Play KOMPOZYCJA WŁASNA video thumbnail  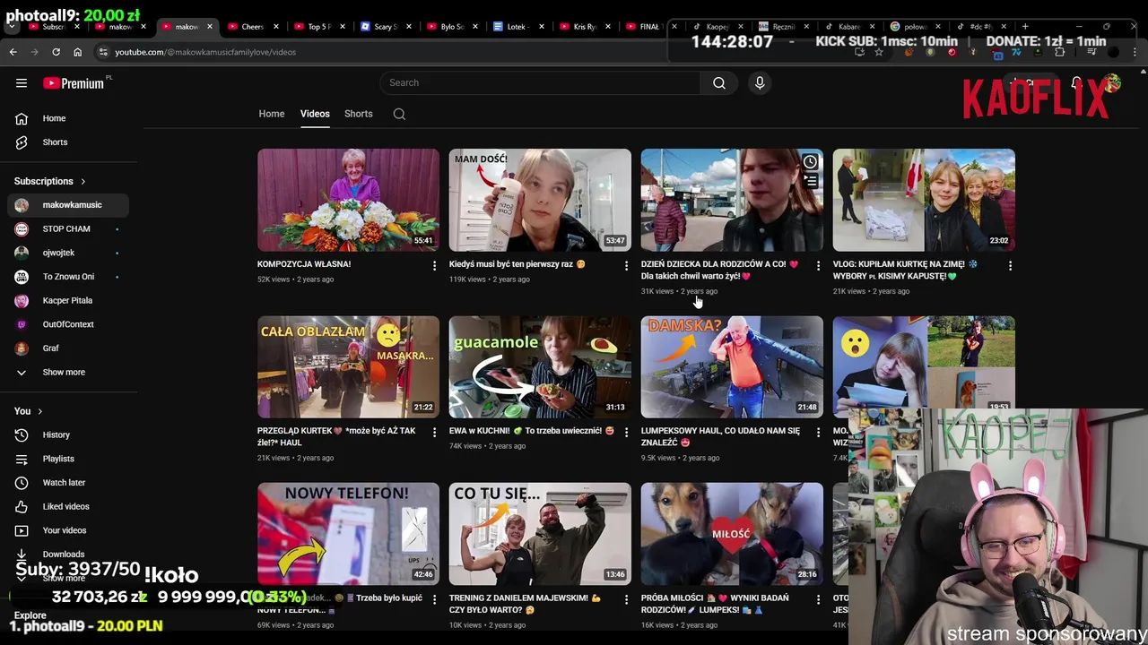click(348, 200)
